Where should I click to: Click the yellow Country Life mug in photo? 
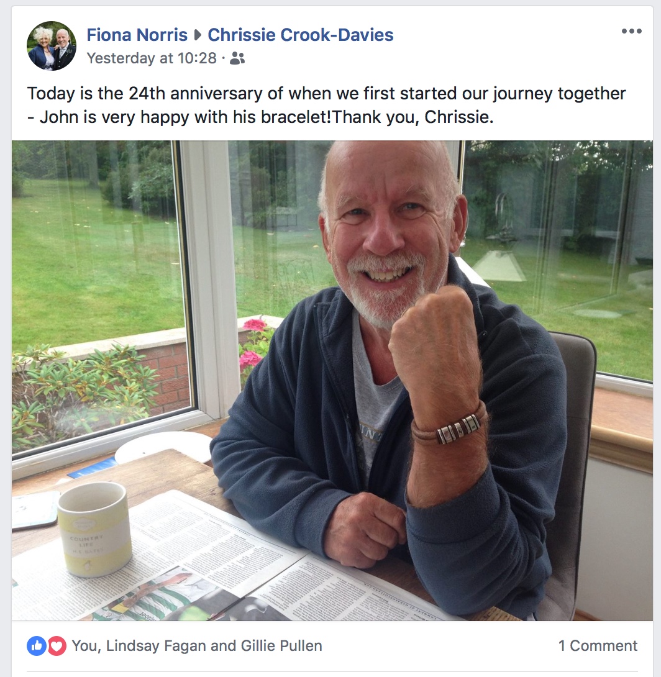94,529
